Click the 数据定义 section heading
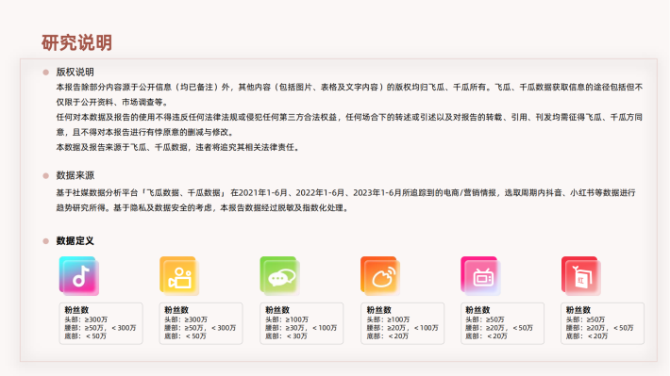Screen dimensions: 670x376 click(75, 240)
